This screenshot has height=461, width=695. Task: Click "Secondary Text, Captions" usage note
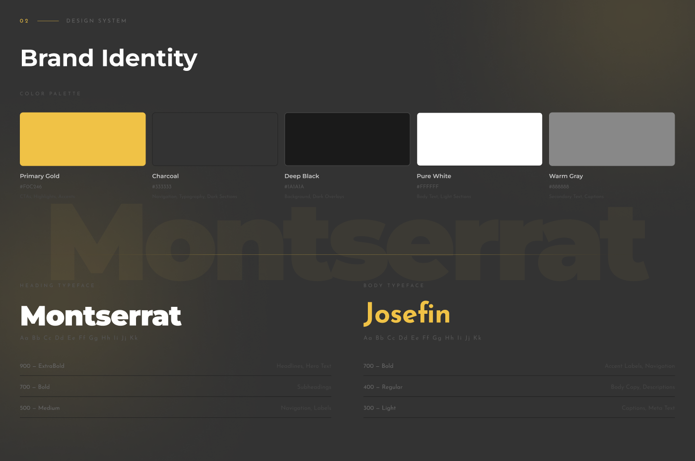pyautogui.click(x=576, y=197)
